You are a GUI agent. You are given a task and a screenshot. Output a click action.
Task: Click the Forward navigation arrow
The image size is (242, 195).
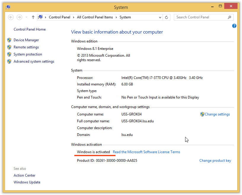point(19,17)
